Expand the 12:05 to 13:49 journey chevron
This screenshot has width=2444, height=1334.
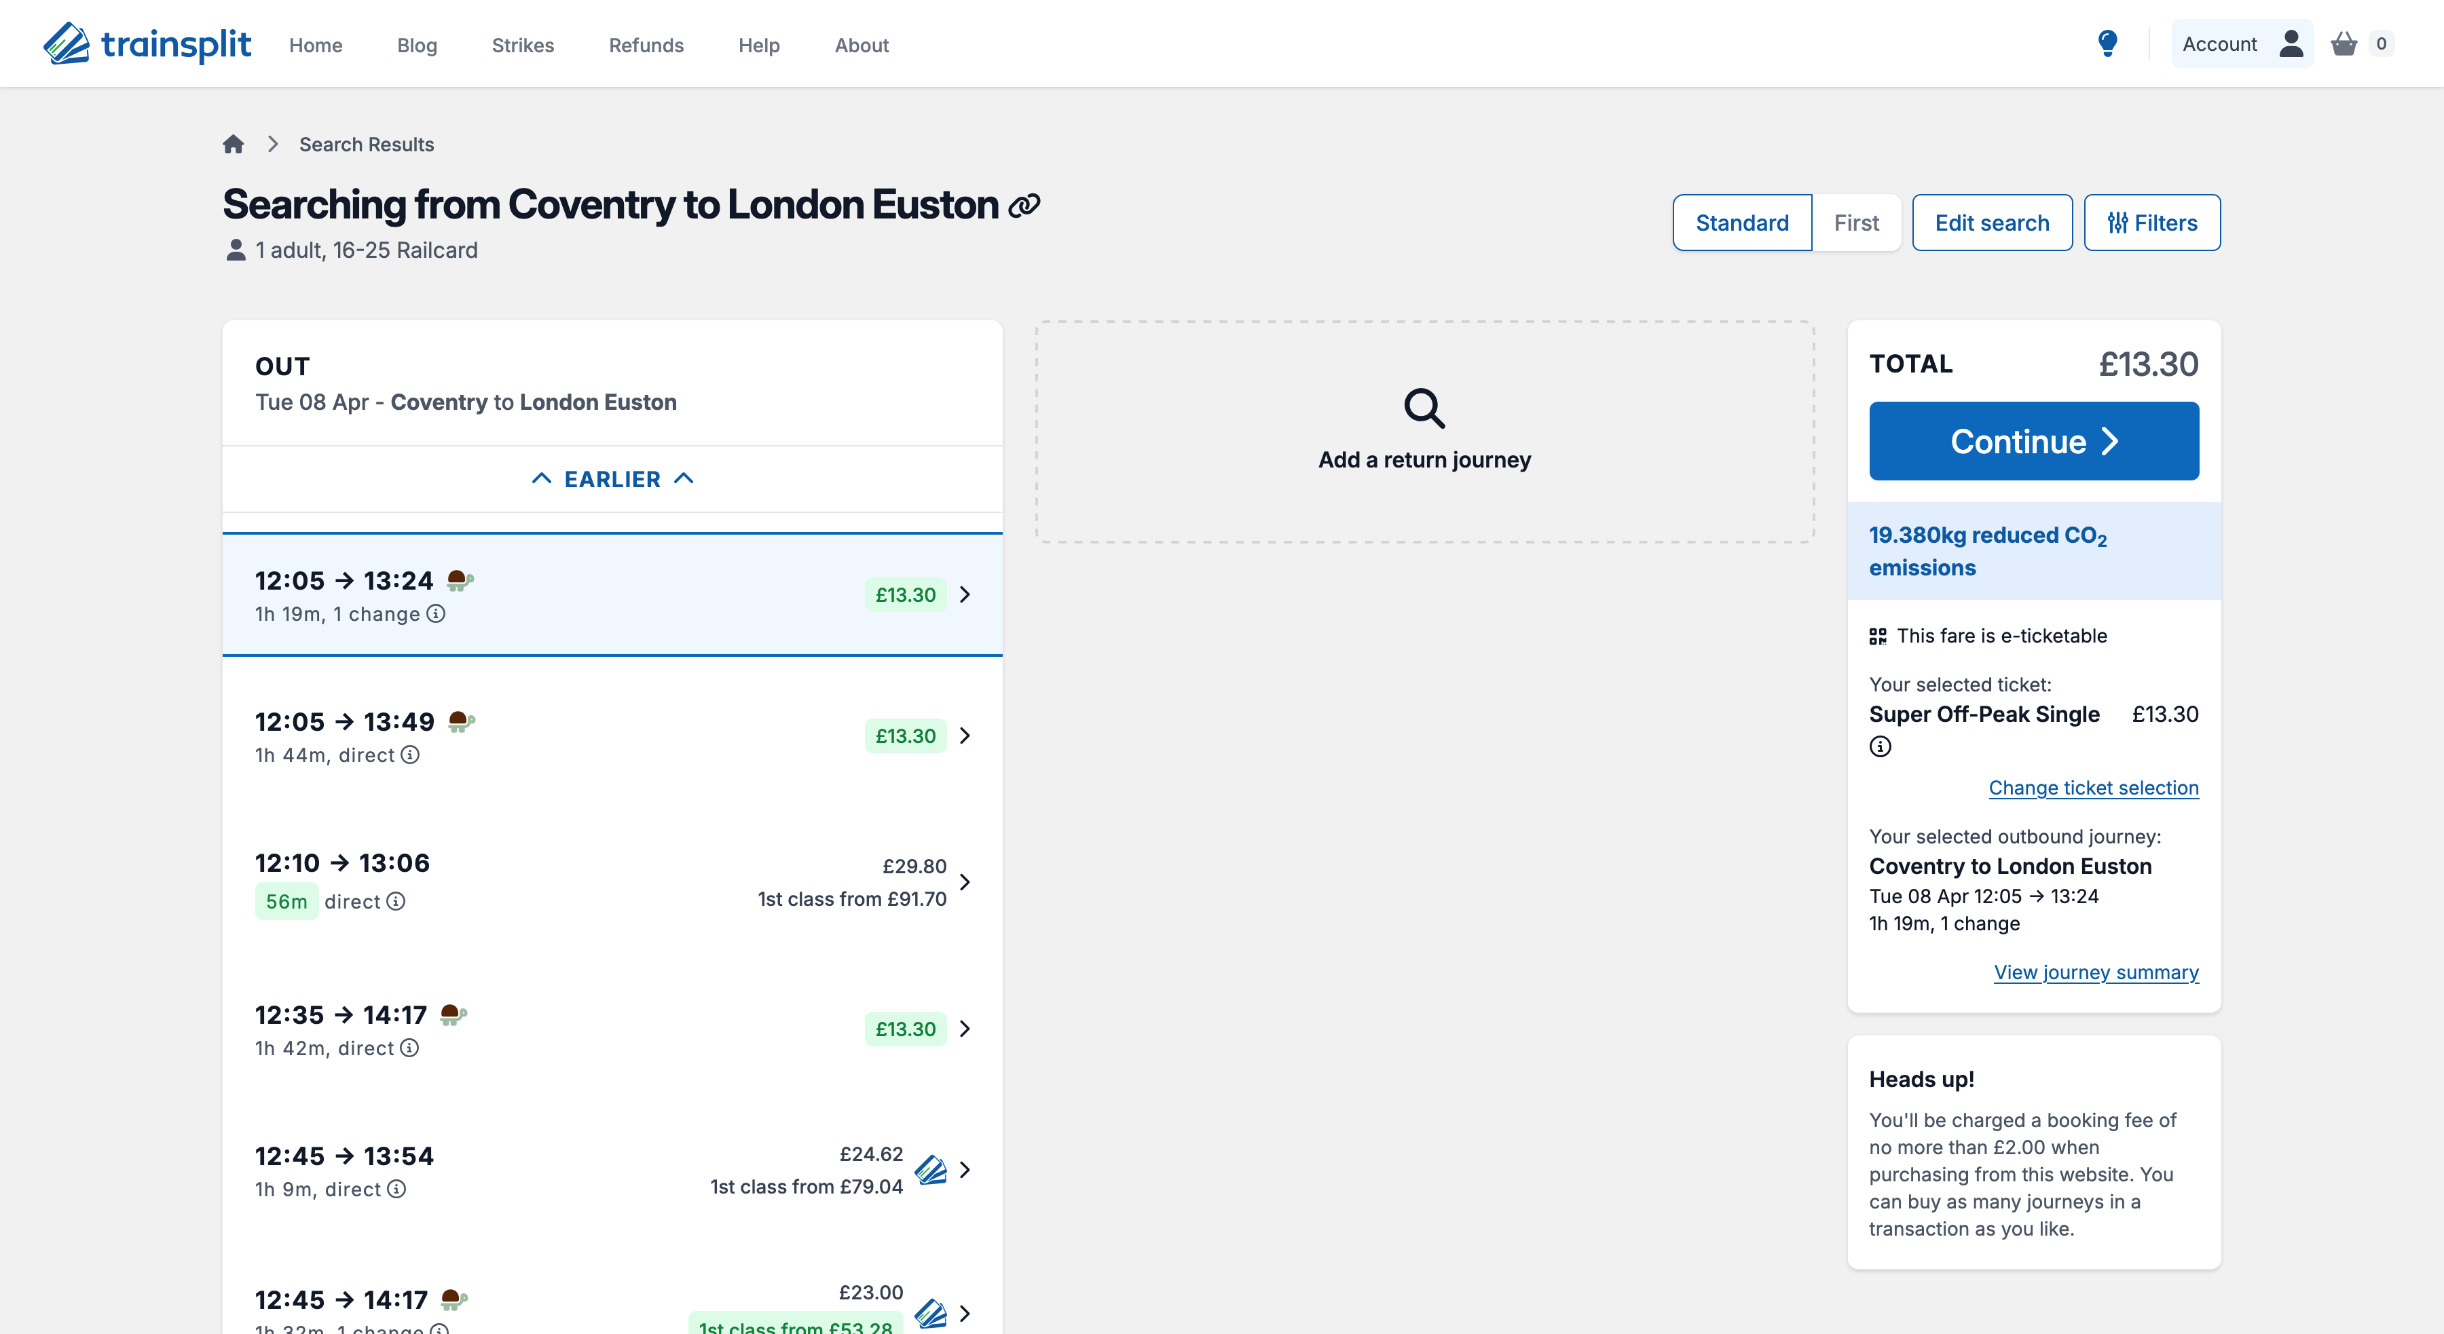(965, 736)
